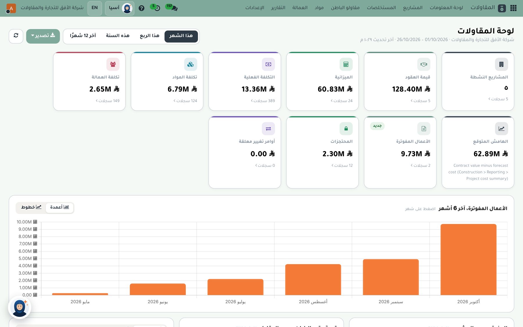Screen dimensions: 523x327
Task: Open 2 سجلات link under الأعمال المفوترة
Action: [x=420, y=165]
